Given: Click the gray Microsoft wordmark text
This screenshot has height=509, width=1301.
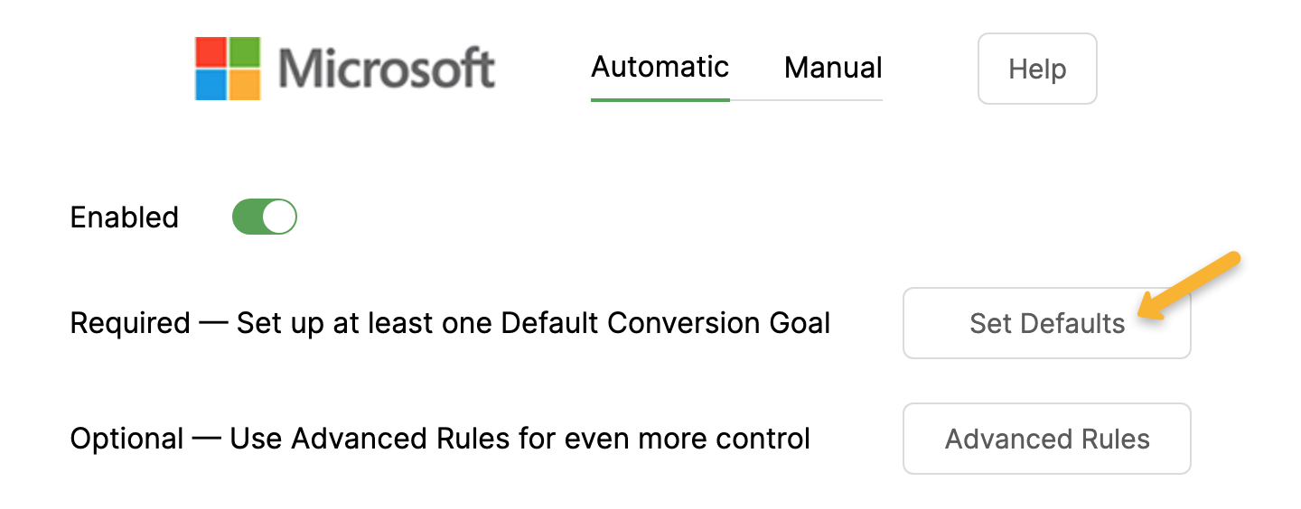Looking at the screenshot, I should tap(386, 69).
